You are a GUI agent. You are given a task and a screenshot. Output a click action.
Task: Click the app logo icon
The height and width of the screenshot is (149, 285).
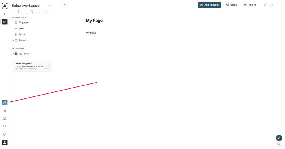click(x=4, y=6)
